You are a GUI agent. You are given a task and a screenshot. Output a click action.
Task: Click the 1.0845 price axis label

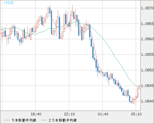click(147, 86)
